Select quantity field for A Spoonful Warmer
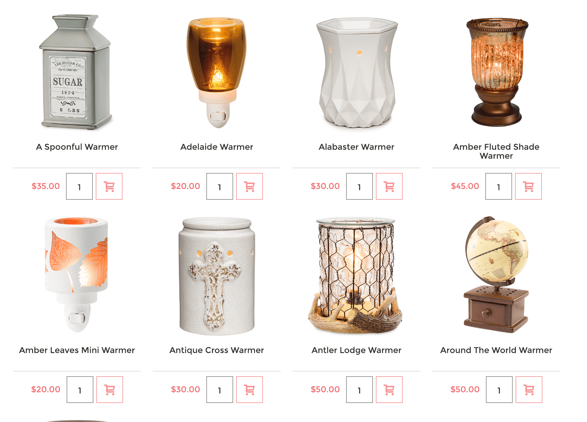Viewport: 587px width, 422px height. pos(79,186)
